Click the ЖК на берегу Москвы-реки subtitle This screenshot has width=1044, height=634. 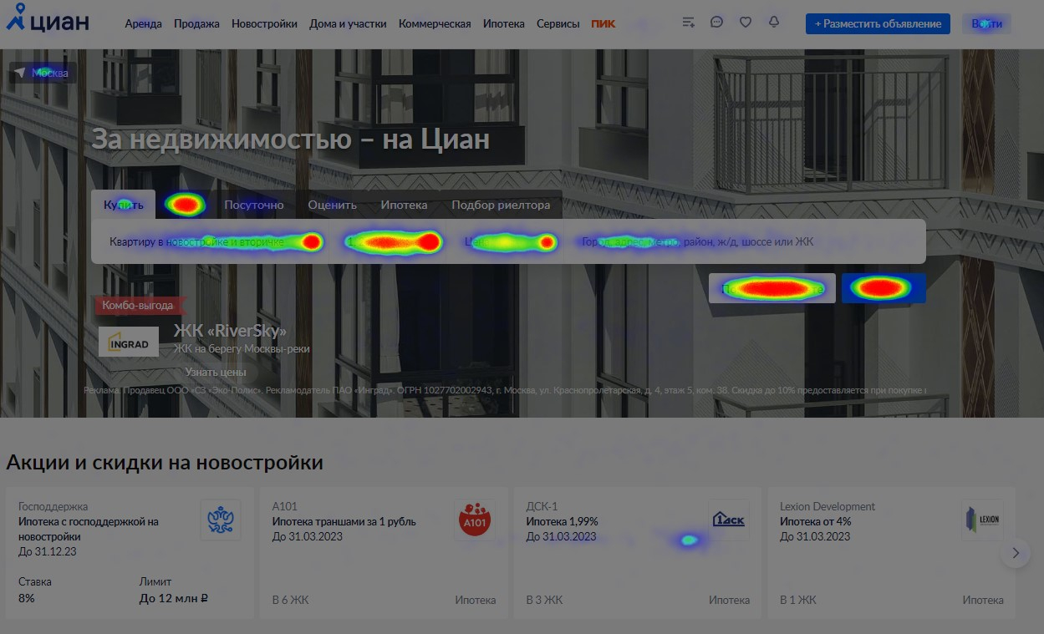tap(242, 348)
